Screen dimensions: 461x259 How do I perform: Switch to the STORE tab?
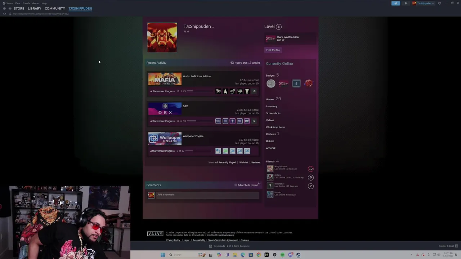(19, 8)
